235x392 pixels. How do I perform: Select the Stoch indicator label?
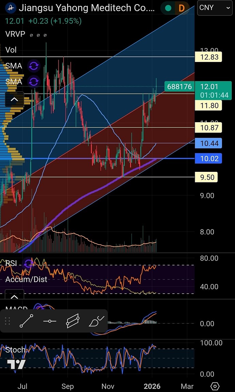coord(15,350)
